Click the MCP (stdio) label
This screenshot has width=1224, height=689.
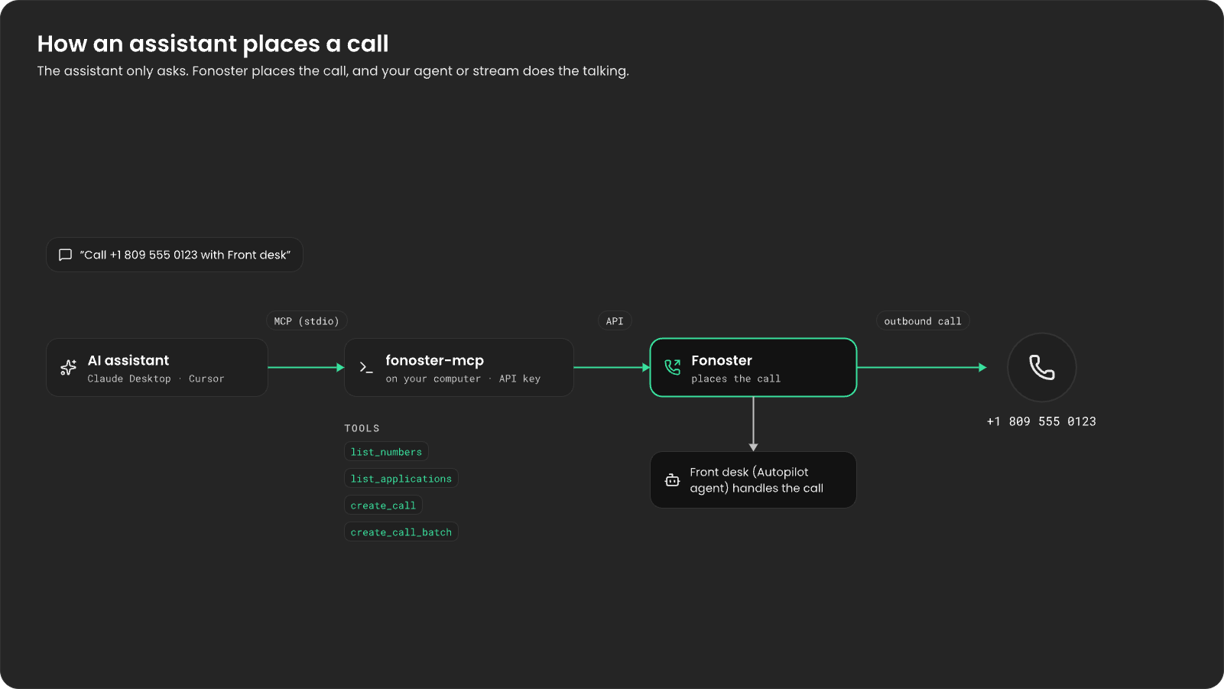[x=307, y=321]
